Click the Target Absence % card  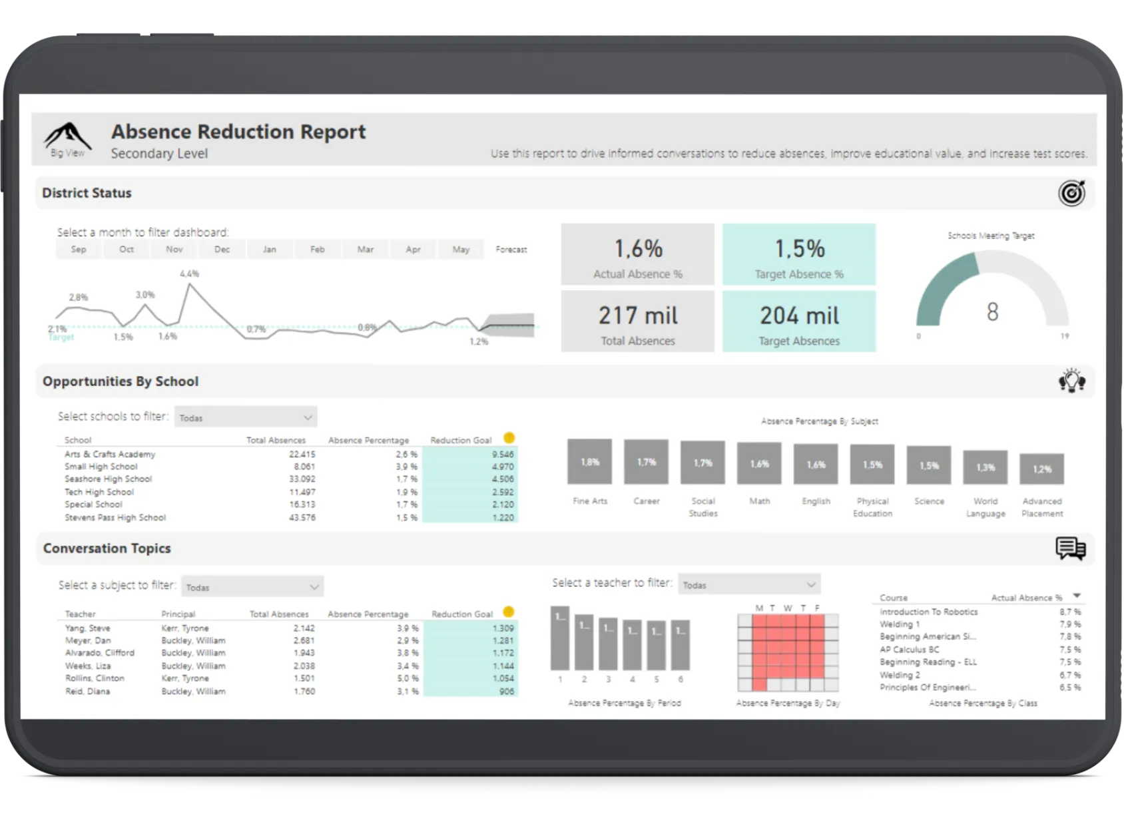799,255
